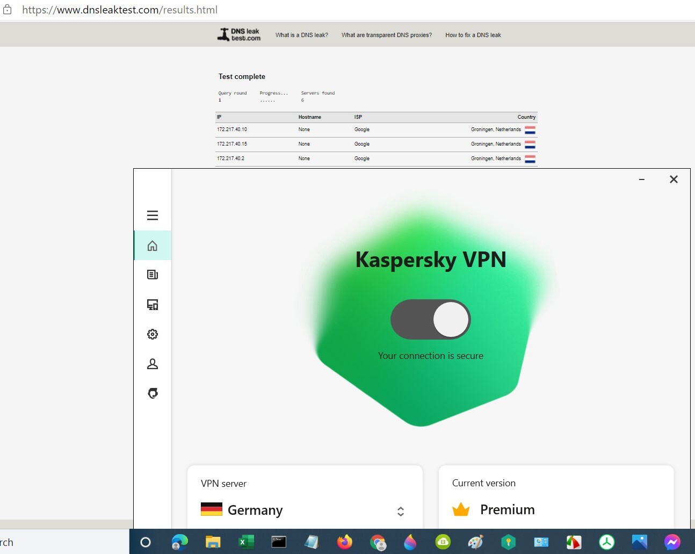The height and width of the screenshot is (554, 695).
Task: Open the 'What is a DNS leak?' link
Action: 302,35
